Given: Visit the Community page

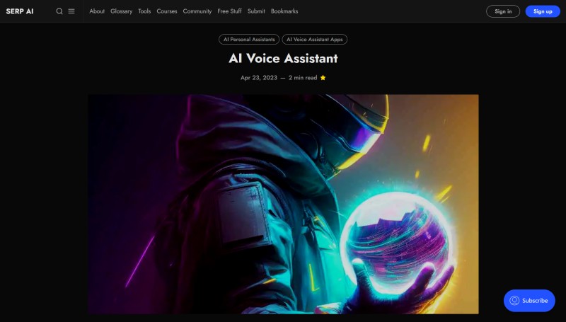Looking at the screenshot, I should (x=197, y=11).
